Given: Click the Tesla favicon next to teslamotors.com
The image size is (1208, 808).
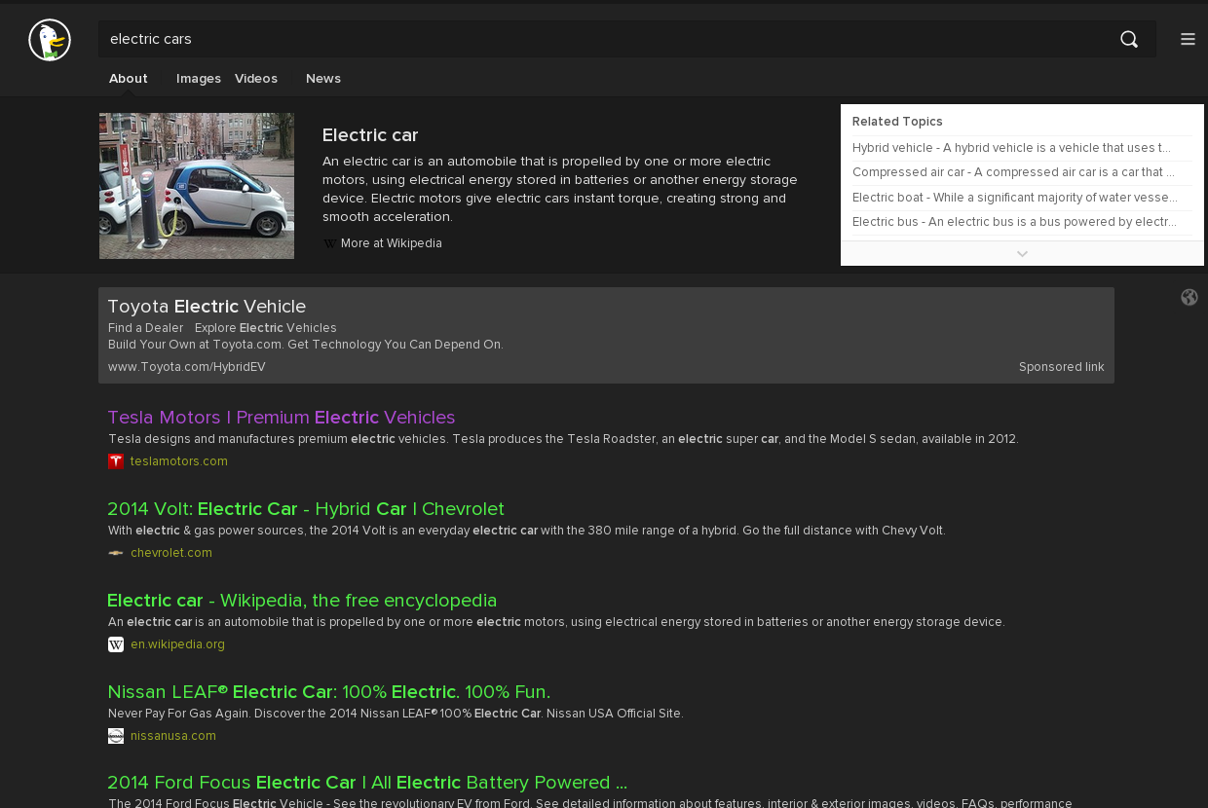Looking at the screenshot, I should coord(116,461).
